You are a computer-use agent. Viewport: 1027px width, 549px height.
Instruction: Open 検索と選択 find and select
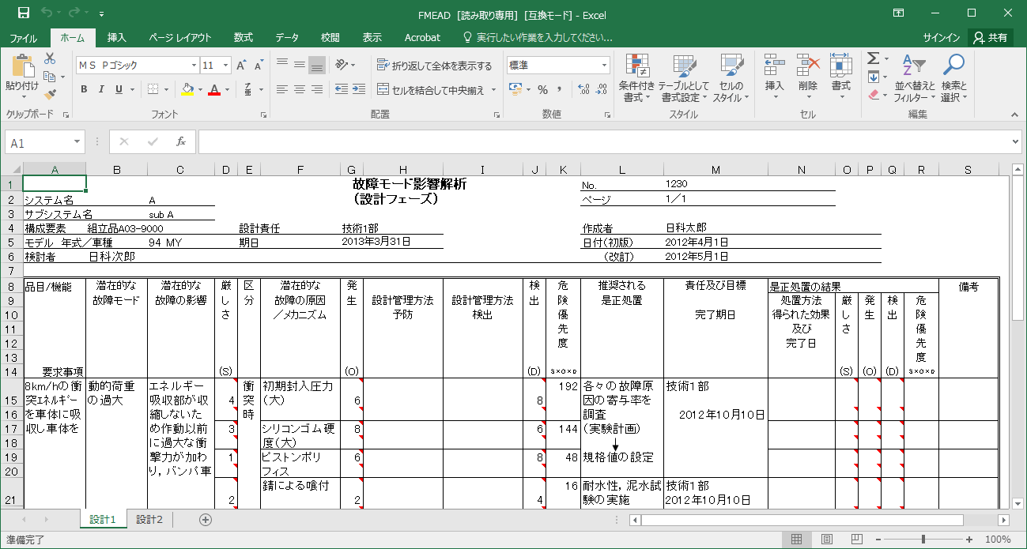(953, 78)
